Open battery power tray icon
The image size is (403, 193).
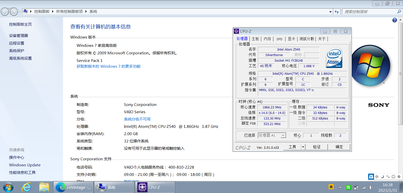tap(356, 187)
